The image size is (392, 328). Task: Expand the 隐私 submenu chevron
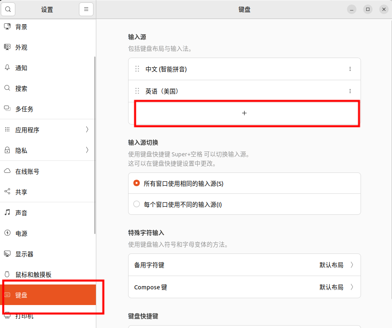click(87, 150)
